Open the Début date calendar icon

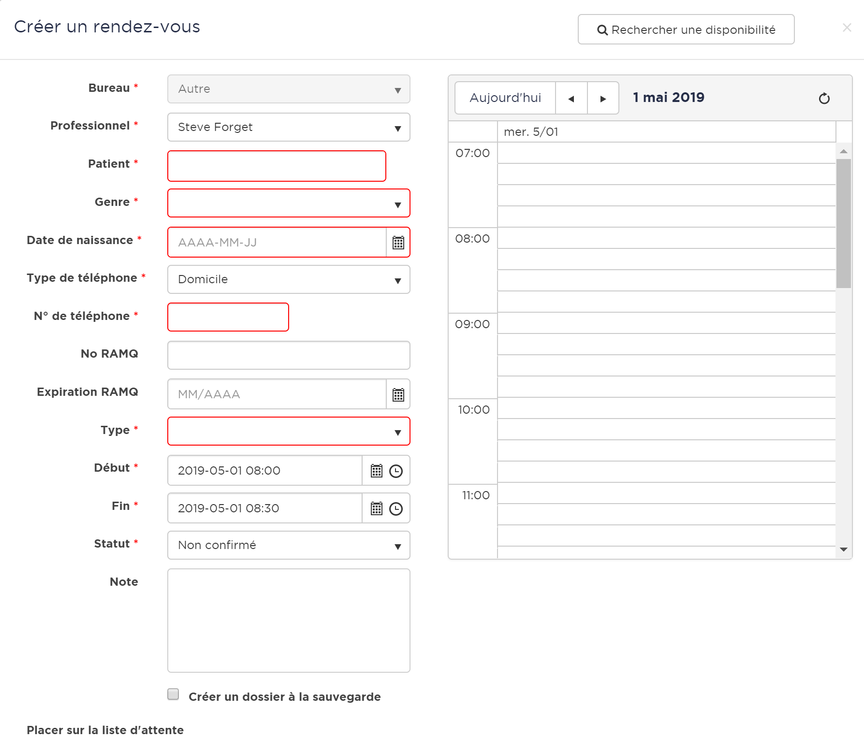tap(376, 471)
